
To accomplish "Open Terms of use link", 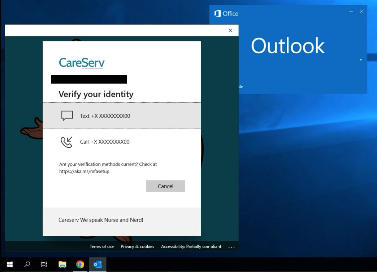I will click(102, 246).
